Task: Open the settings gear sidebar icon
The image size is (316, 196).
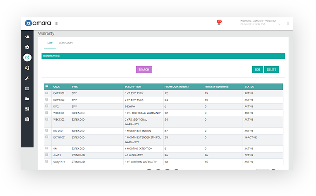Action: tap(27, 47)
